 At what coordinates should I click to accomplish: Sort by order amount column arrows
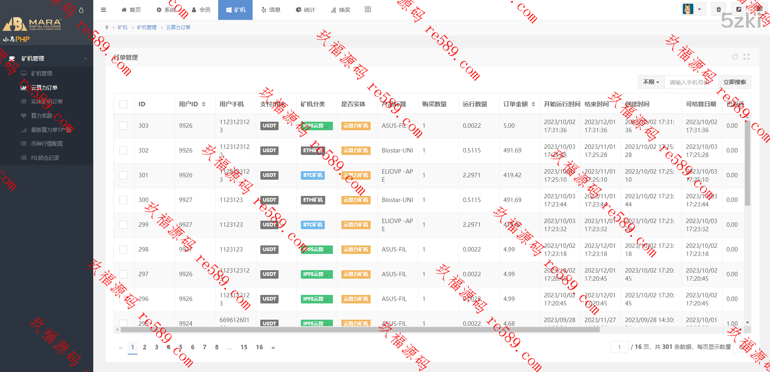[x=533, y=104]
